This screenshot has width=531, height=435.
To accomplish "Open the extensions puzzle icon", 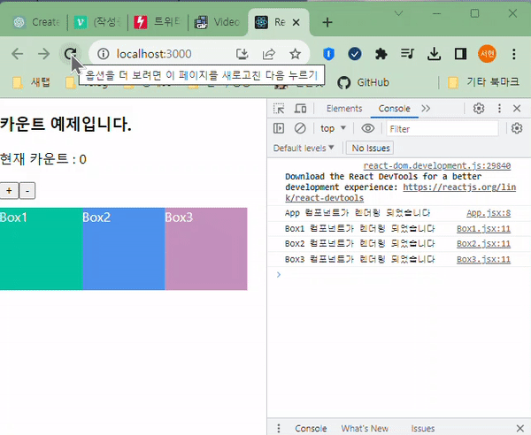I will [381, 54].
